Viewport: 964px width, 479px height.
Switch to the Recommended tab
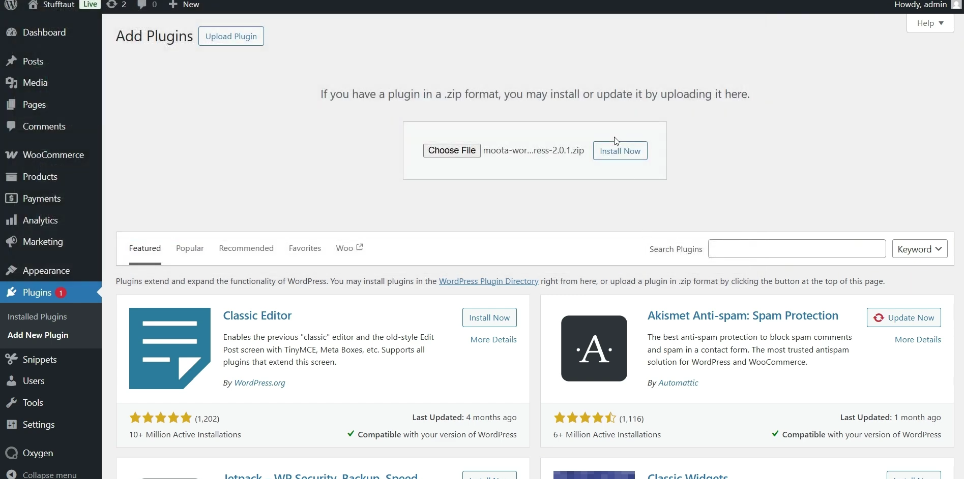pos(246,248)
